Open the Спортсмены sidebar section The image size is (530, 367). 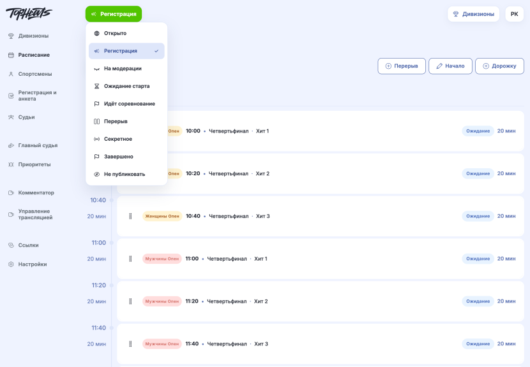(30, 74)
